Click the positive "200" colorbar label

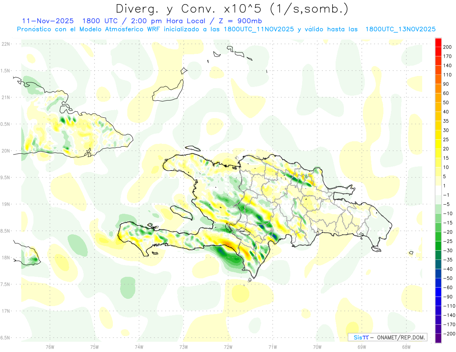(x=448, y=47)
